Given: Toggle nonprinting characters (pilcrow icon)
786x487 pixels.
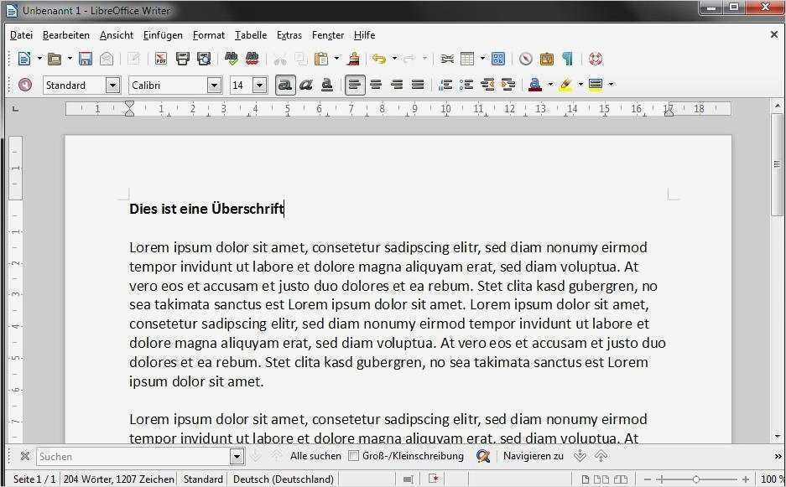Looking at the screenshot, I should [x=567, y=59].
